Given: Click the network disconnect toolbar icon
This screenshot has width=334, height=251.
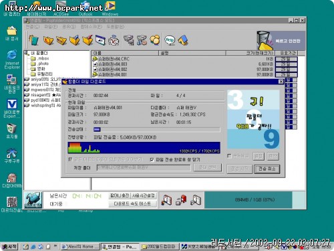Looking at the screenshot, I should [x=142, y=40].
